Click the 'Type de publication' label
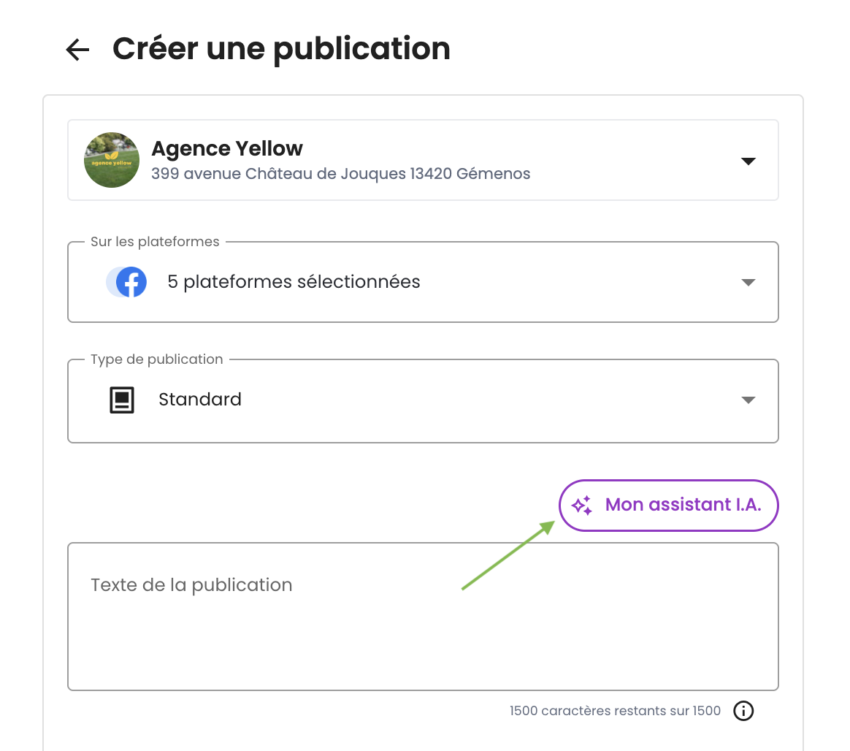The width and height of the screenshot is (850, 751). pyautogui.click(x=156, y=359)
